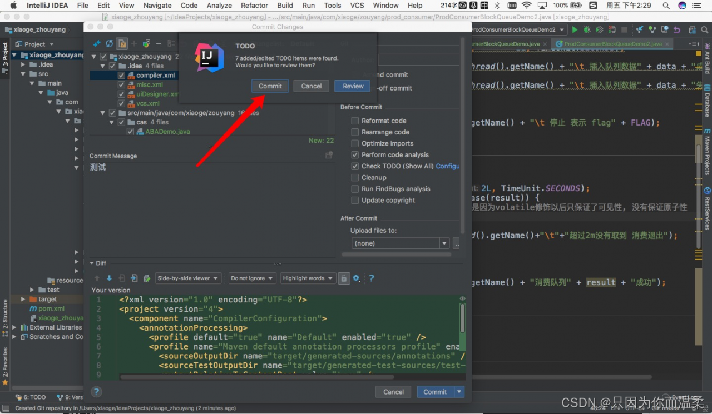This screenshot has height=414, width=712.
Task: Click Cancel at bottom of Commit Changes
Action: (393, 392)
